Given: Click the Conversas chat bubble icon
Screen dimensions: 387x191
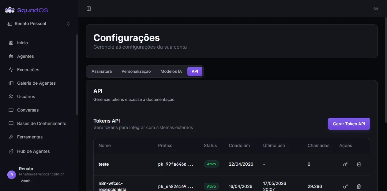Looking at the screenshot, I should click(x=11, y=110).
